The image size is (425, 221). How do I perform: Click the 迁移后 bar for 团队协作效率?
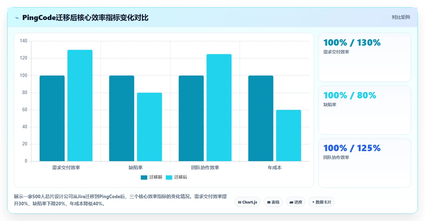pyautogui.click(x=219, y=108)
